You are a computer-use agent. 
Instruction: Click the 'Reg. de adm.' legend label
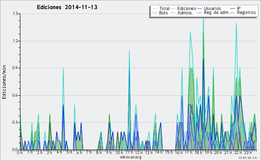point(217,13)
